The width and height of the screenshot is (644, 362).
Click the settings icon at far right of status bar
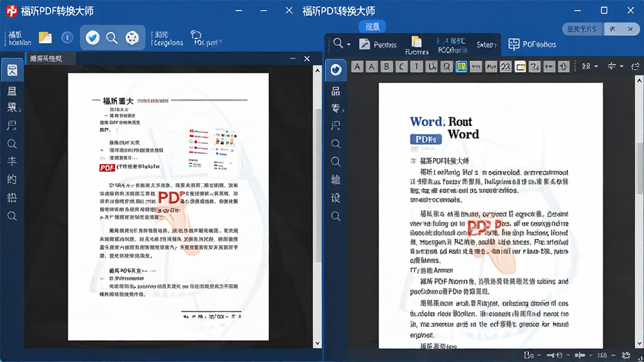coord(626,355)
